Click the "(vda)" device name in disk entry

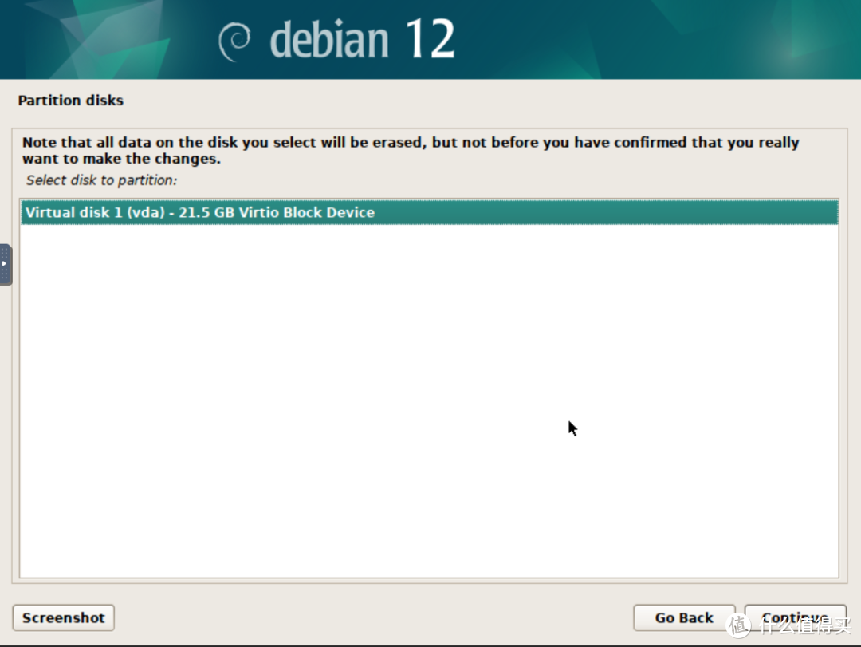coord(146,213)
